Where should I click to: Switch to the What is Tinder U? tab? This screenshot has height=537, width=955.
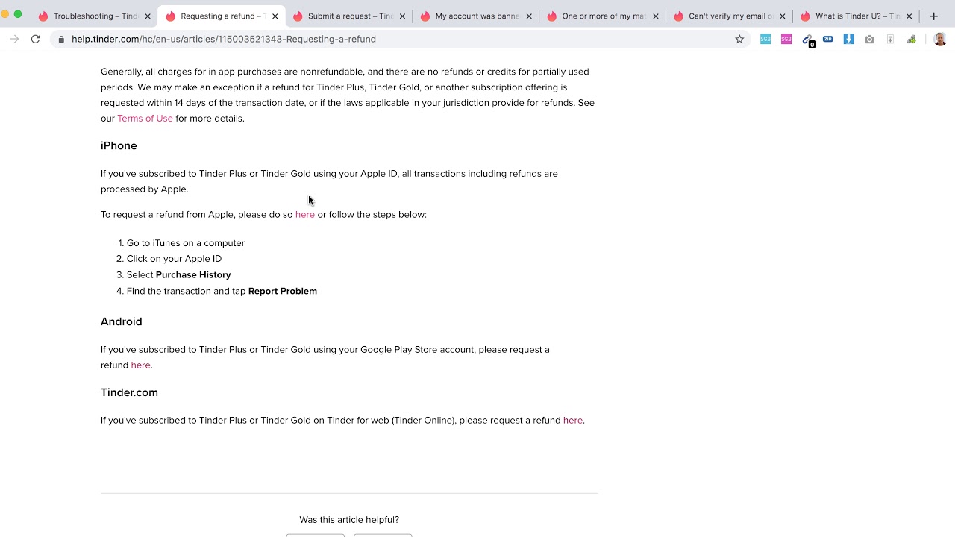857,16
